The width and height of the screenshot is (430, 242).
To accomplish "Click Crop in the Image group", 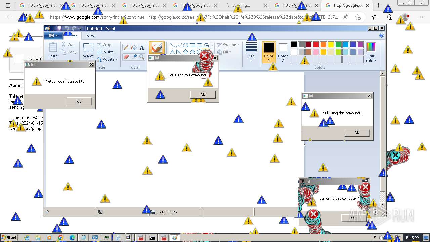I will tap(104, 45).
